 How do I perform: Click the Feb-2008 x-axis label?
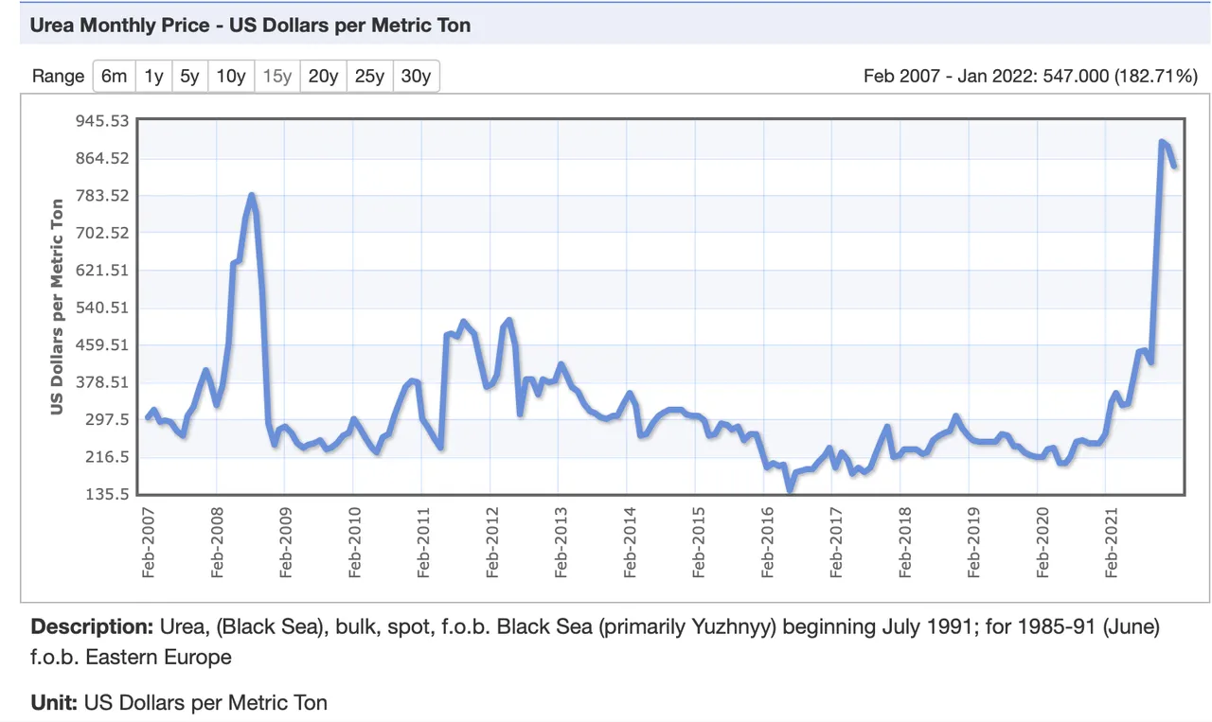click(217, 541)
